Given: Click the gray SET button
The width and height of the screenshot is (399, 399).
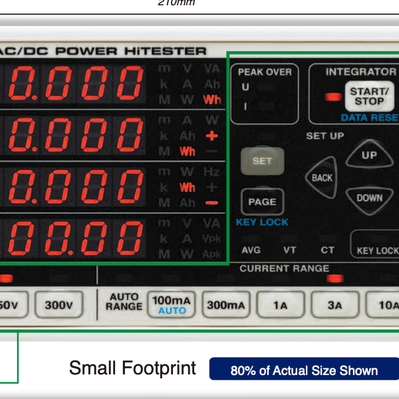Looking at the screenshot, I should [263, 161].
